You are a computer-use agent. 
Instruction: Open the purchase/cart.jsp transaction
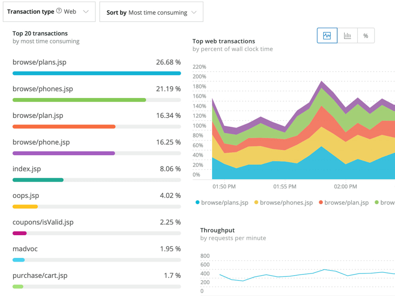point(40,275)
